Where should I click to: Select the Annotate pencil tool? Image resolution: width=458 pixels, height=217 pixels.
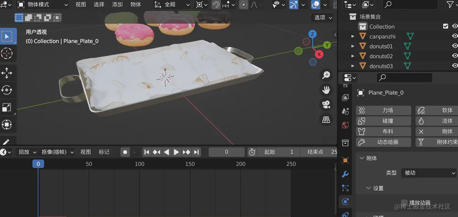click(7, 141)
